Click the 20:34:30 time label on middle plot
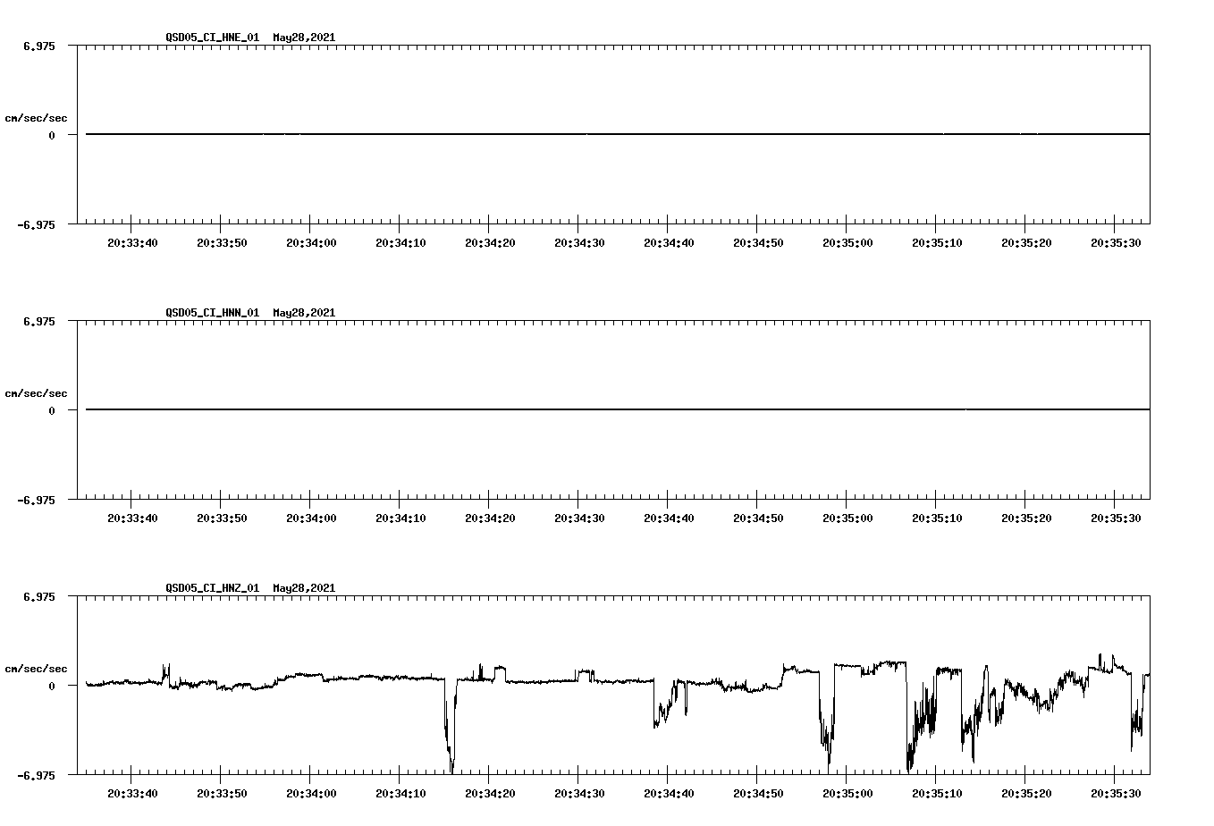Screen dimensions: 1214x826 click(x=578, y=517)
